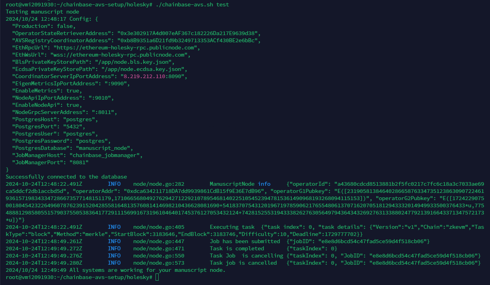
Task: Click the "PostgresUser" config line
Action: pos(55,134)
